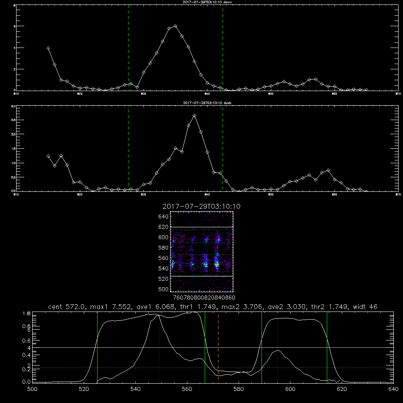Click the green dashed line near 828 in dawn plot
The width and height of the screenshot is (403, 403).
(x=128, y=48)
